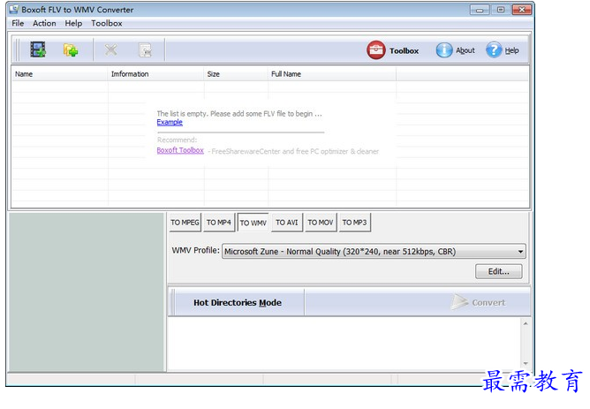Sort by the Imformation column header

(155, 74)
